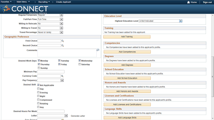The image size is (214, 120).
Task: Open lookup for Second Choice field
Action: [x=63, y=46]
